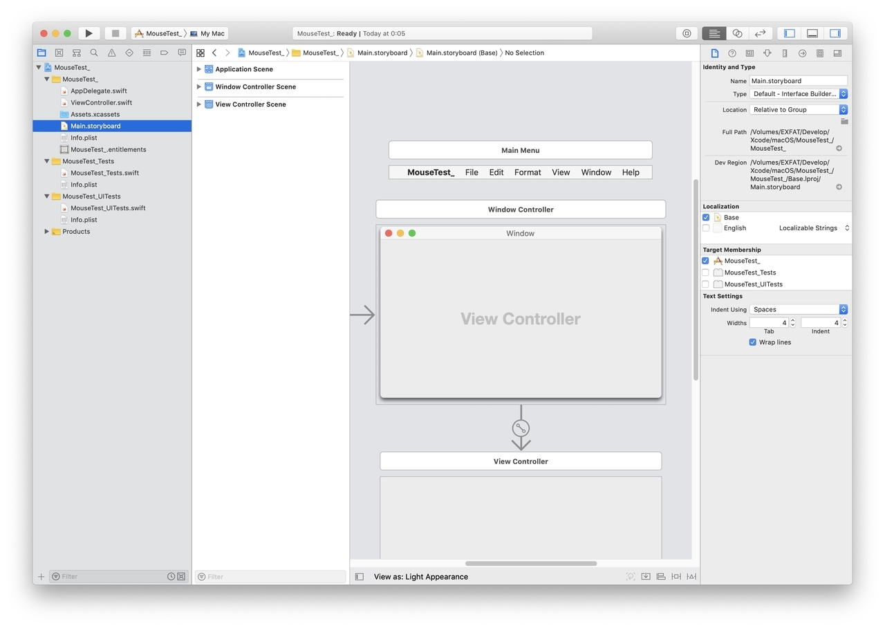Viewport: 885px width, 628px height.
Task: Open the Location dropdown
Action: [799, 110]
